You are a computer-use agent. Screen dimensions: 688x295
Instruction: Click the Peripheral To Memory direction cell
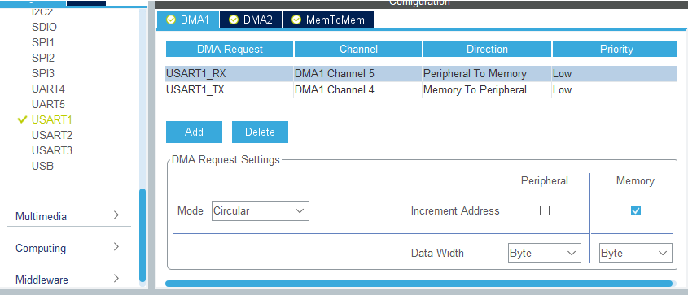pyautogui.click(x=487, y=73)
